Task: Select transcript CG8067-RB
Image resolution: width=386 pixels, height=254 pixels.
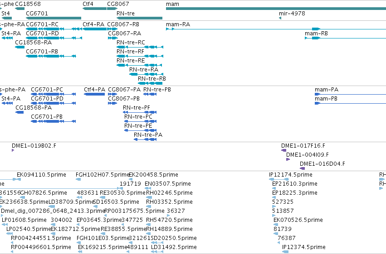Action: [x=112, y=29]
